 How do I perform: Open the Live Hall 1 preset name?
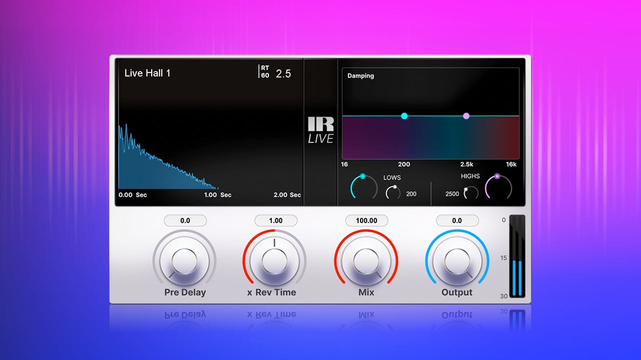tap(147, 73)
